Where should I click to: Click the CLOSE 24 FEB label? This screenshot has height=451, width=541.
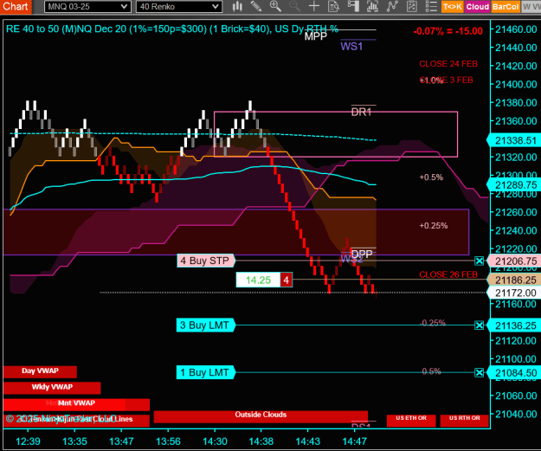coord(448,64)
